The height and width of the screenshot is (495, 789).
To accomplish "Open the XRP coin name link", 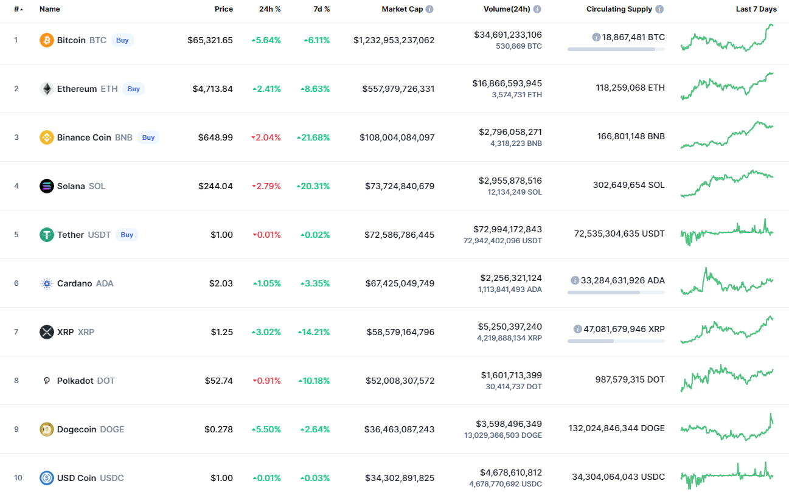I will (66, 332).
